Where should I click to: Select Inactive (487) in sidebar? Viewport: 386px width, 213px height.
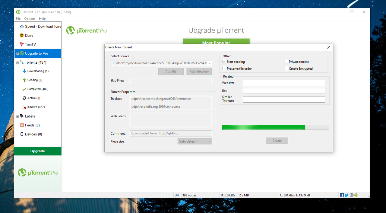pyautogui.click(x=36, y=107)
